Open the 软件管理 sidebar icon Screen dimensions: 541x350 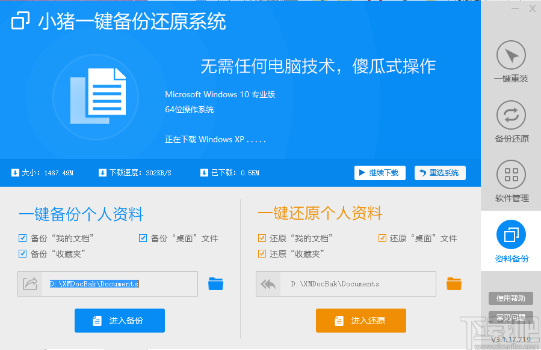[x=510, y=175]
